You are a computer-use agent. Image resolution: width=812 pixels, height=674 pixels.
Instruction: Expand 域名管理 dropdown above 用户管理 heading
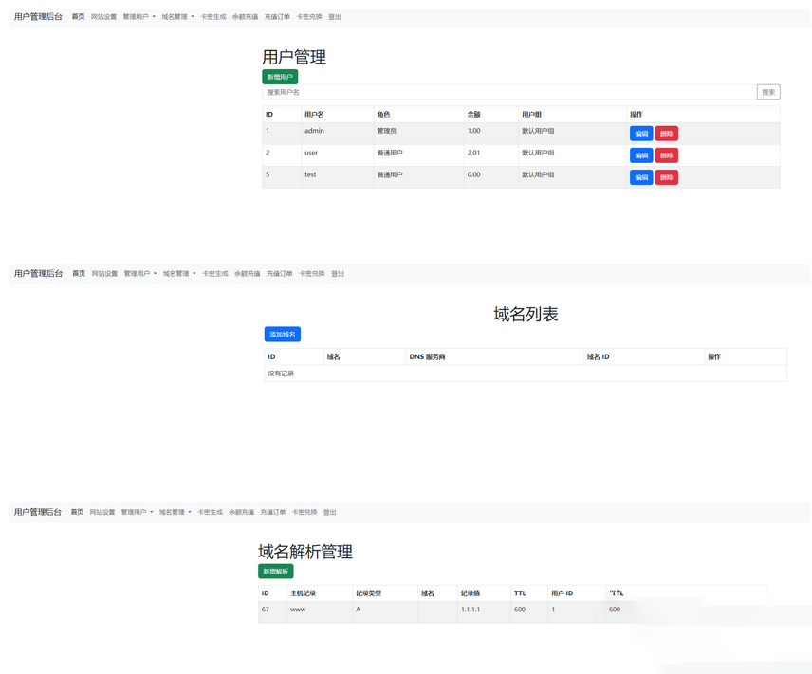[177, 17]
